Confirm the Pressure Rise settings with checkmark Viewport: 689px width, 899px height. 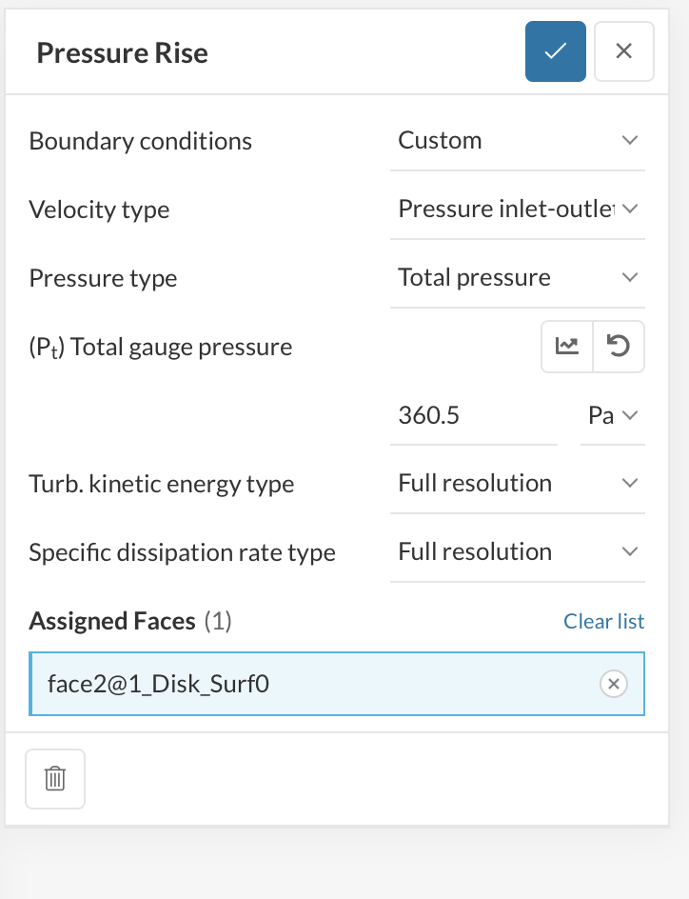click(555, 51)
